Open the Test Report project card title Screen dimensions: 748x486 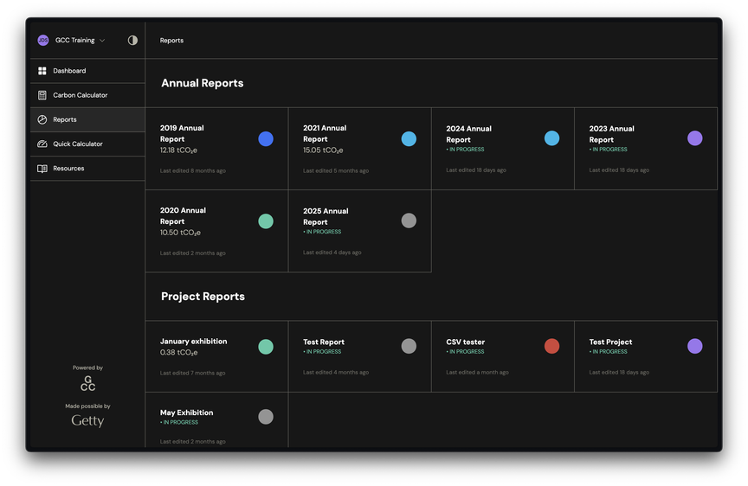[324, 342]
